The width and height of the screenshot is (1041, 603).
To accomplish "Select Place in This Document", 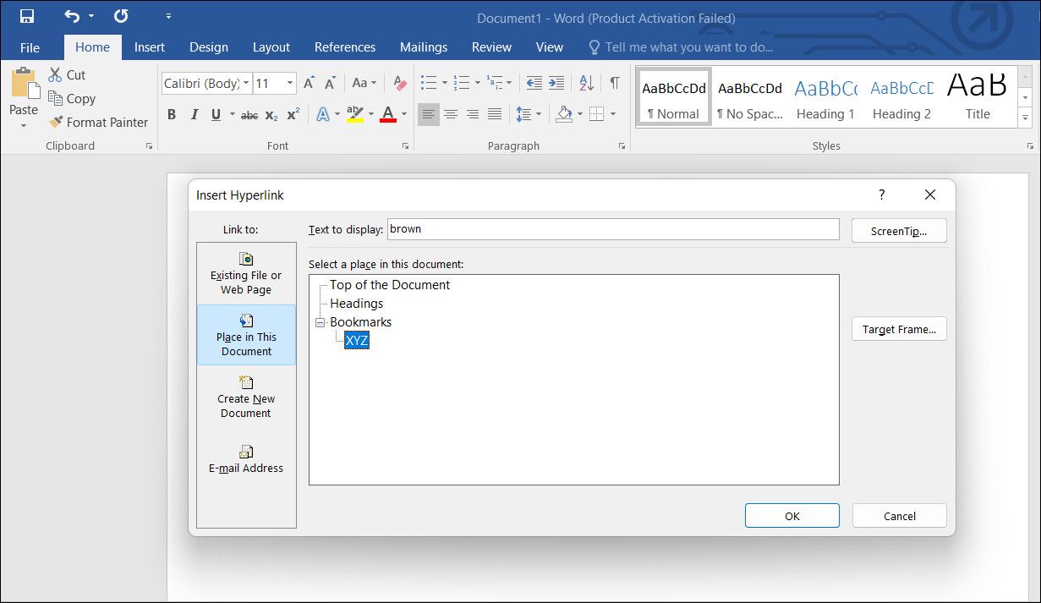I will tap(246, 335).
